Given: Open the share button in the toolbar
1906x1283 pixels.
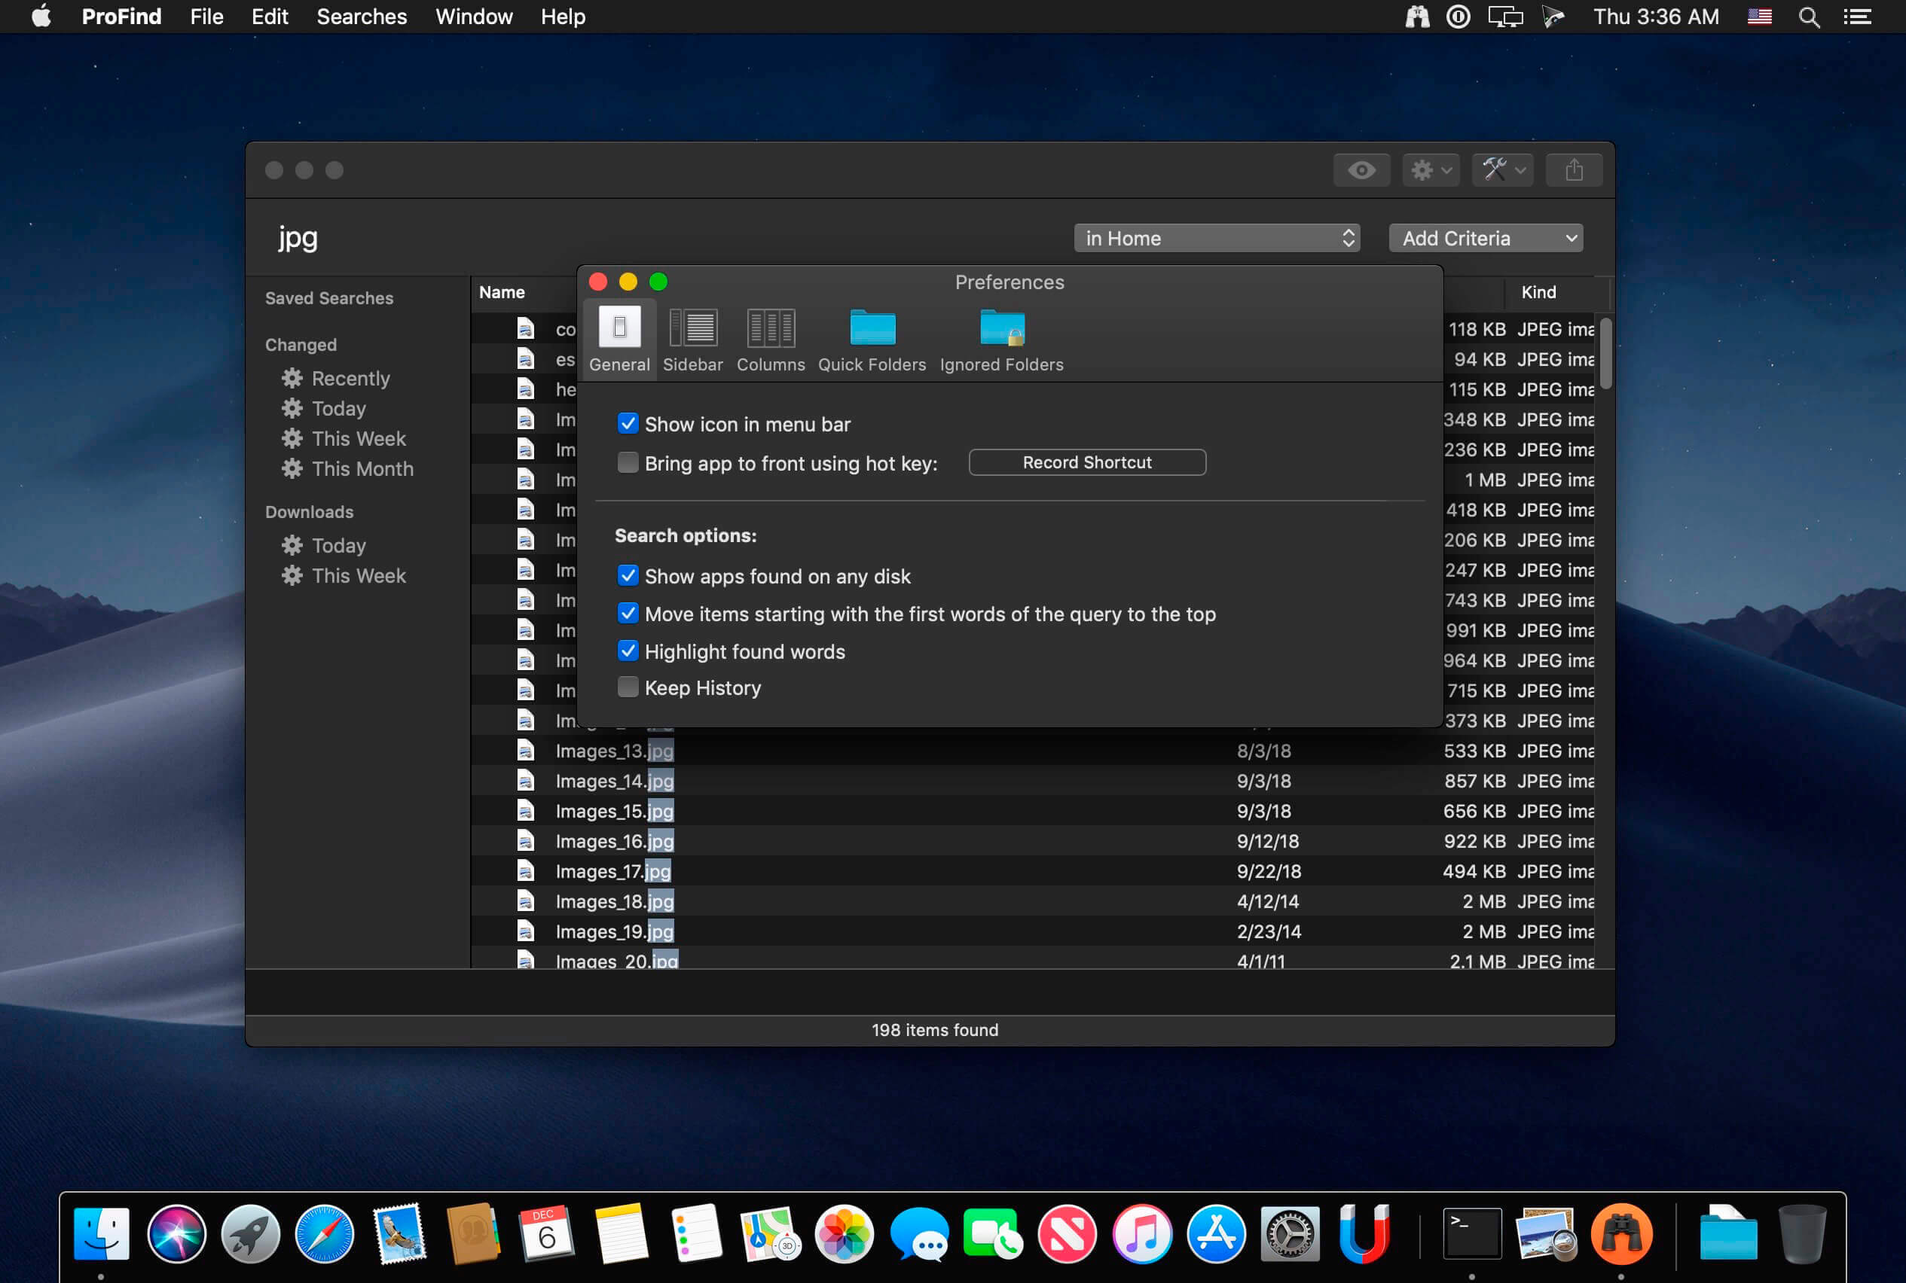Looking at the screenshot, I should point(1573,169).
